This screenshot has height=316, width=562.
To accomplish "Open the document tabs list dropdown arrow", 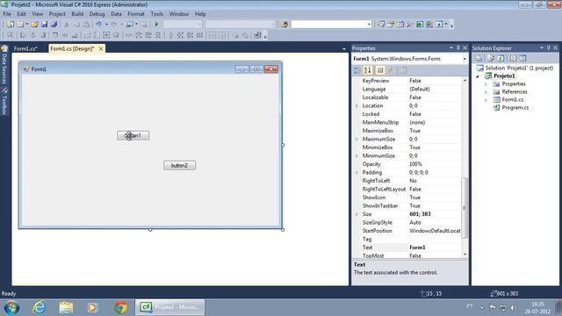I will 344,49.
